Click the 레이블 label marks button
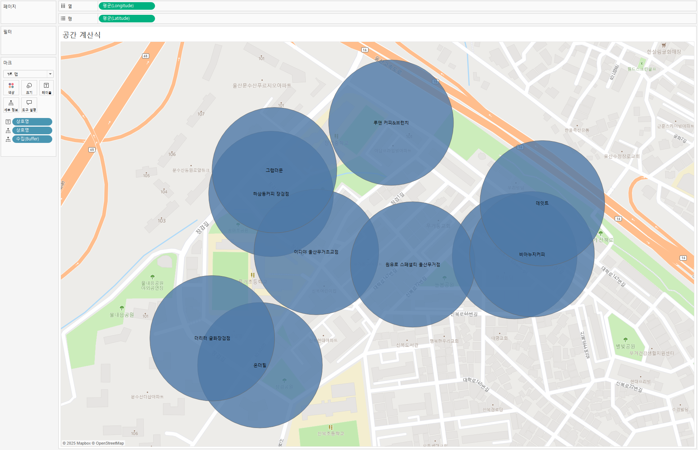Viewport: 698px width, 450px height. pos(47,88)
